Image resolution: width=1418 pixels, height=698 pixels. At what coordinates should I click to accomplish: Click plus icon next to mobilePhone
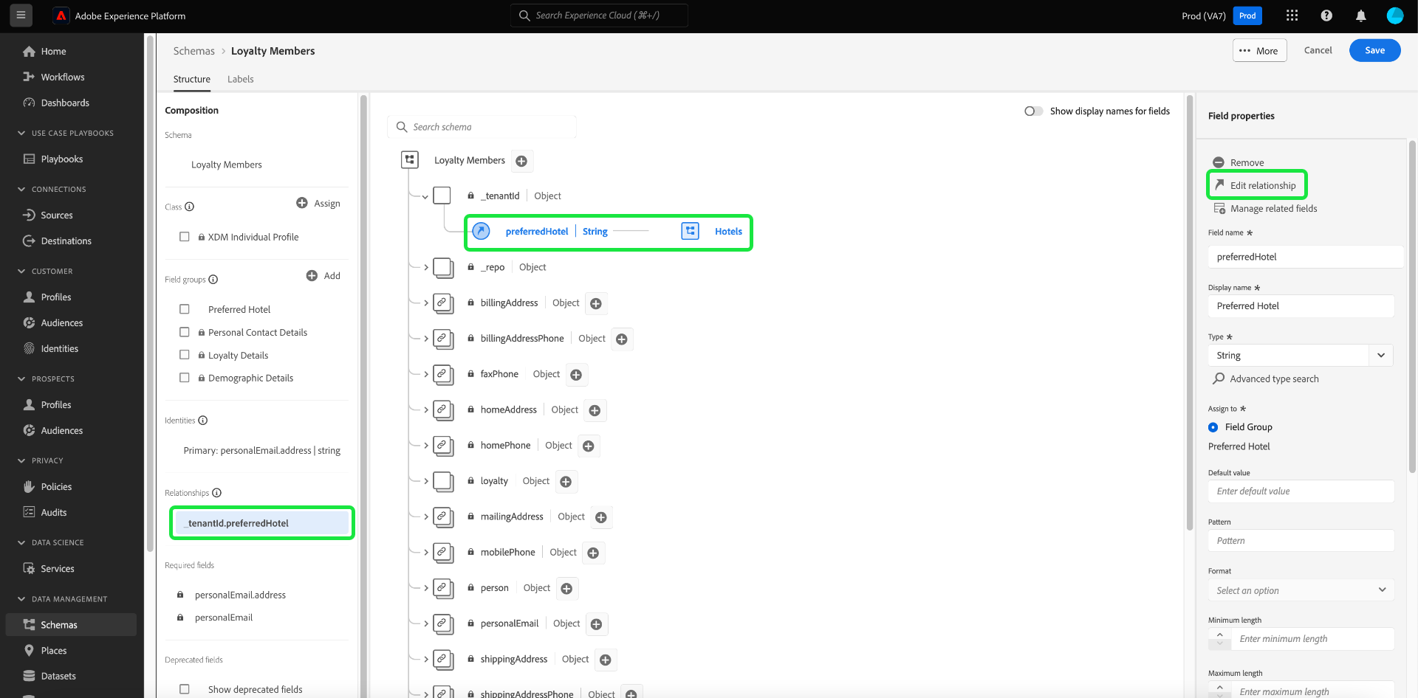[593, 553]
